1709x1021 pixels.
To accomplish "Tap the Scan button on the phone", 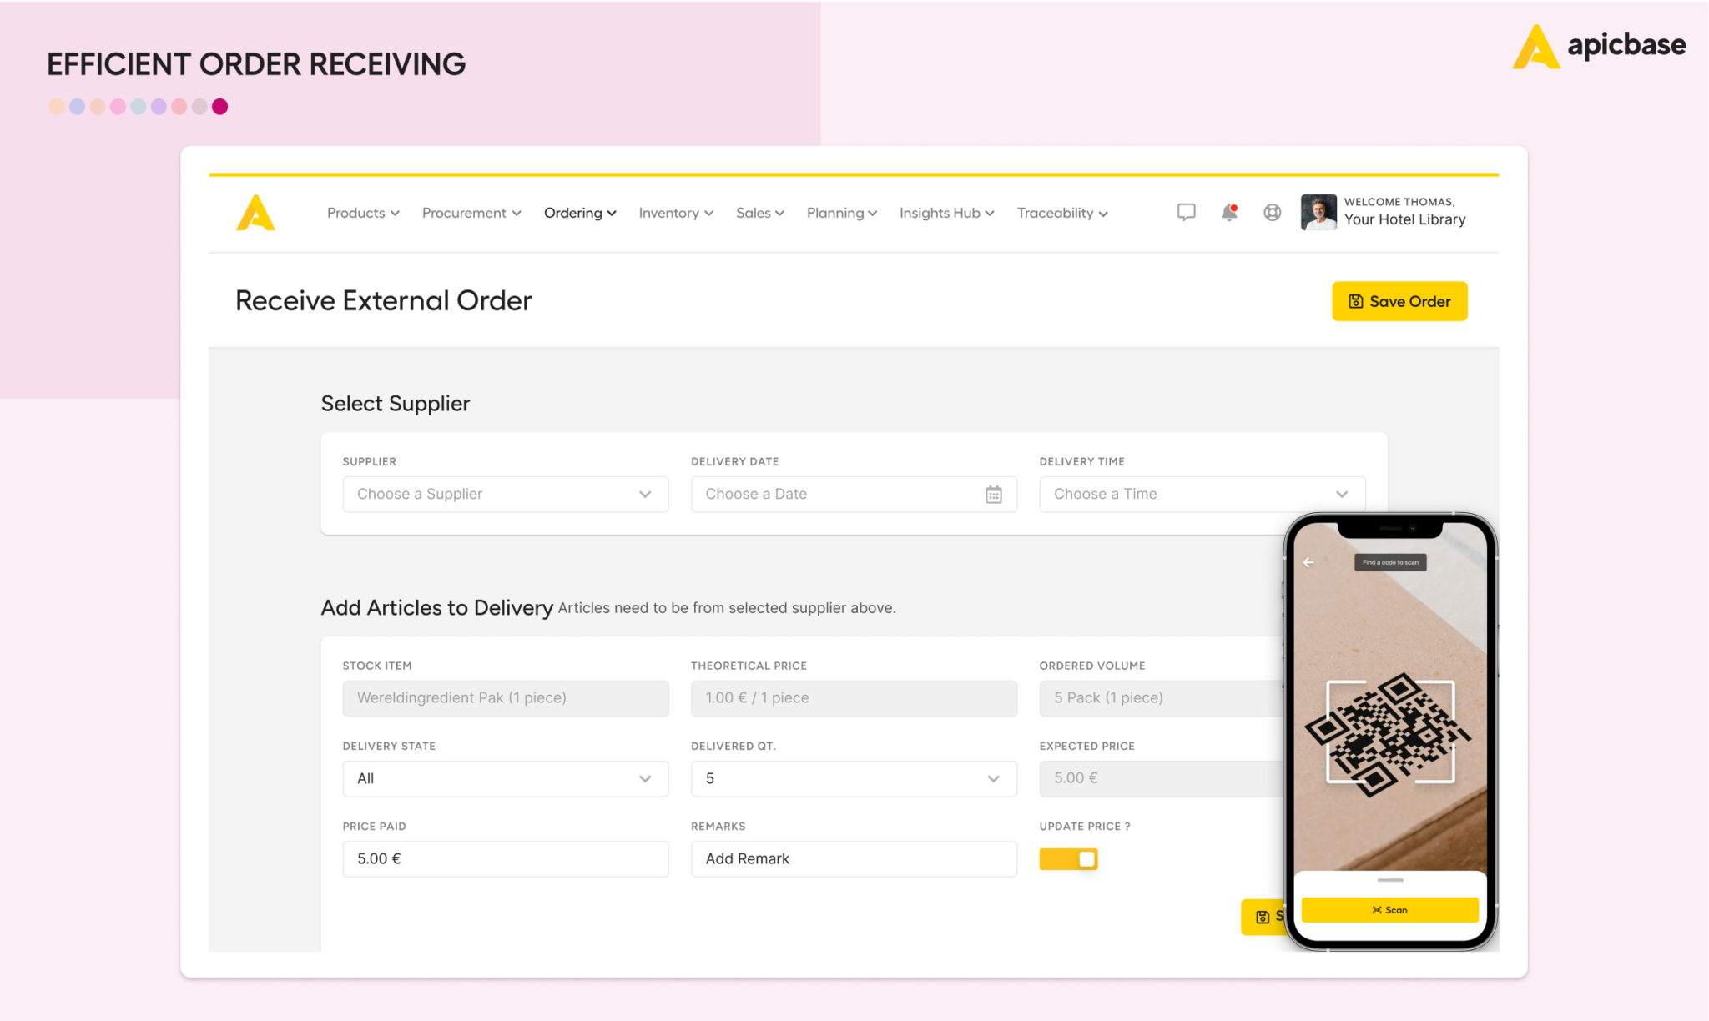I will coord(1389,910).
